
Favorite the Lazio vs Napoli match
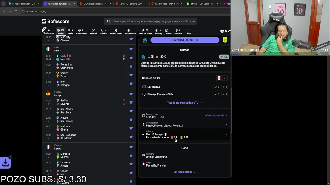click(x=131, y=58)
